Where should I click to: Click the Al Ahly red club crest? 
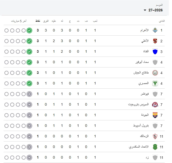[155, 41]
